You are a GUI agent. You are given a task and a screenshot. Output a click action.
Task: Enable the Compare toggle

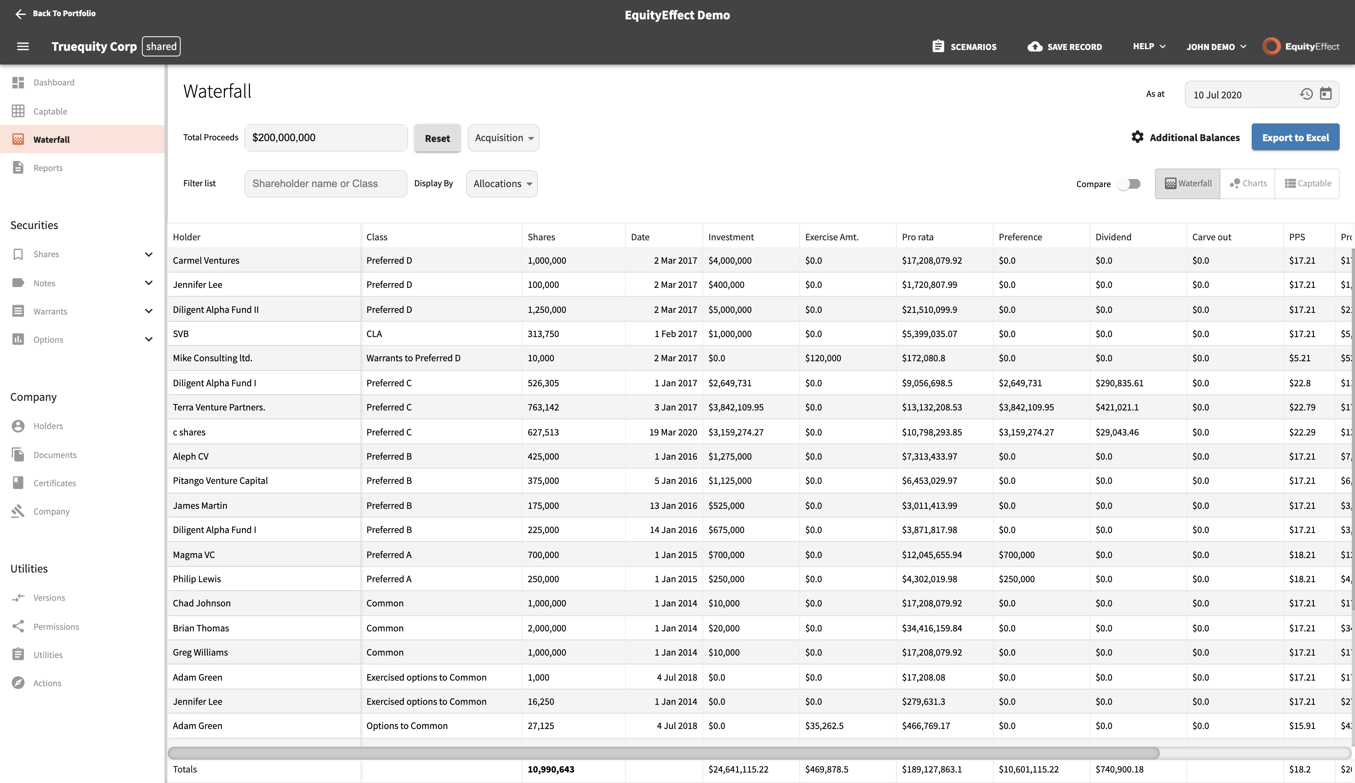[x=1130, y=183]
